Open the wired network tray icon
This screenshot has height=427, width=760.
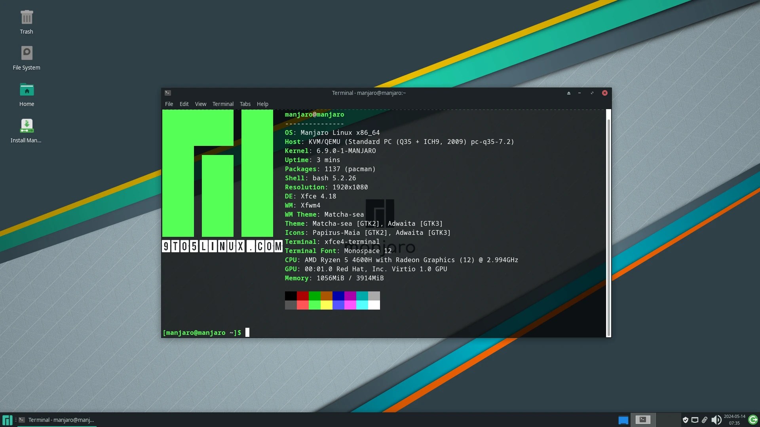695,420
